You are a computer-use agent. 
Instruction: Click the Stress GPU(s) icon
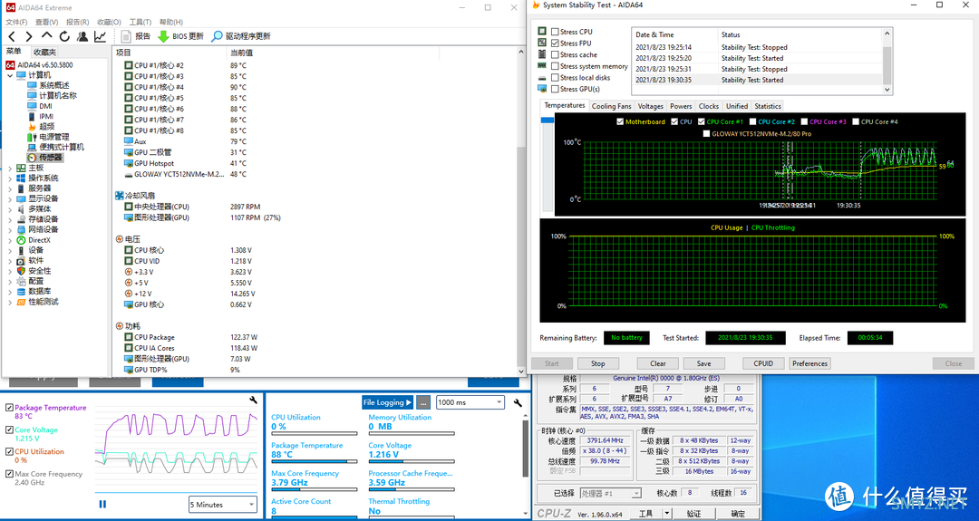tap(542, 89)
